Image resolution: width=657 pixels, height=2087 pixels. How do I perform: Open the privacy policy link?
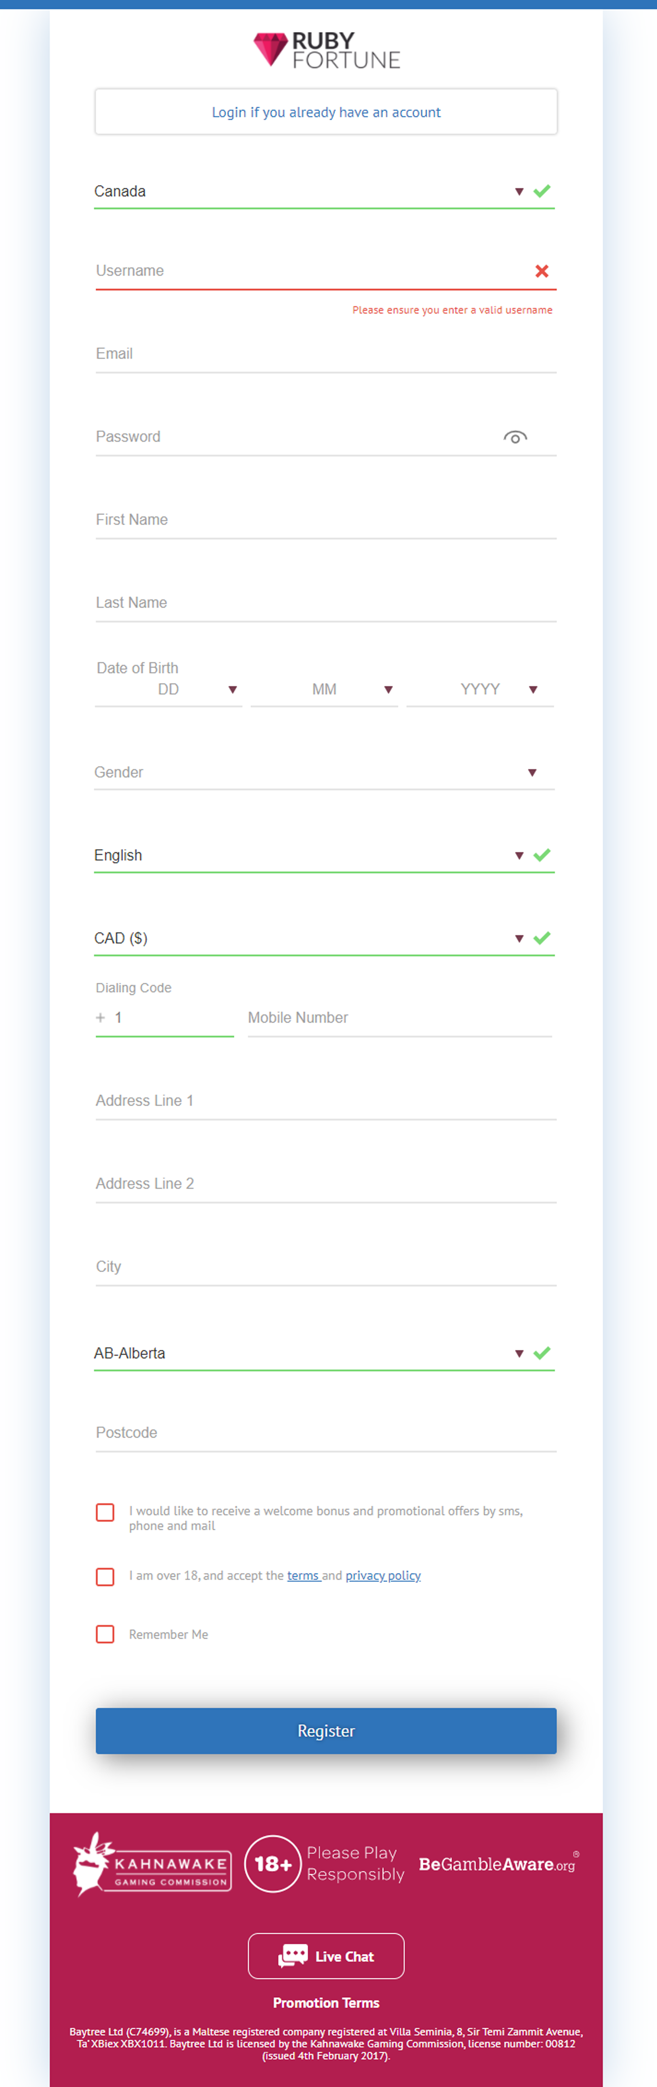click(x=383, y=1576)
